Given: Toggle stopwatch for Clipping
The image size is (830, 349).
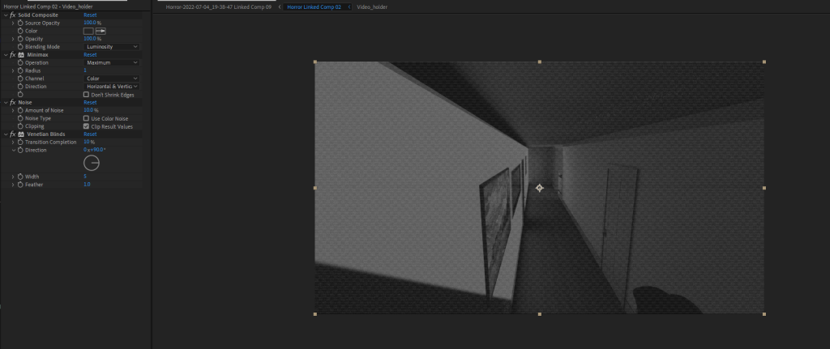Looking at the screenshot, I should [x=20, y=126].
